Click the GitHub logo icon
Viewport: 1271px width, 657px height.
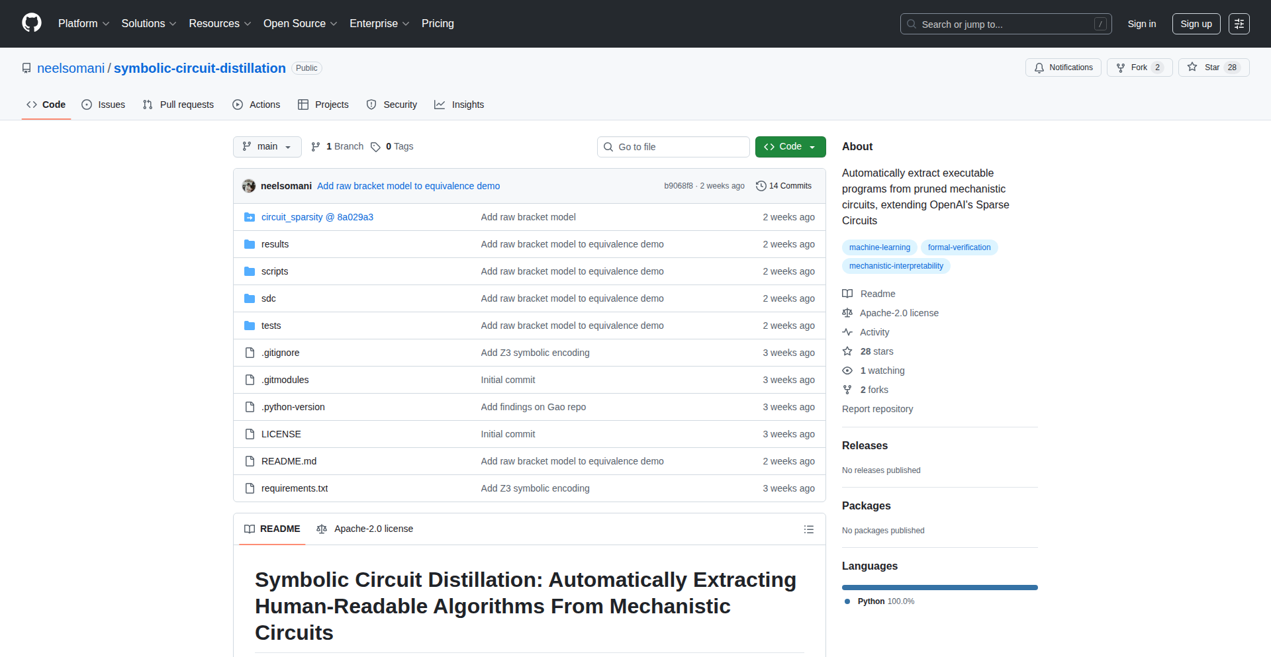(32, 23)
